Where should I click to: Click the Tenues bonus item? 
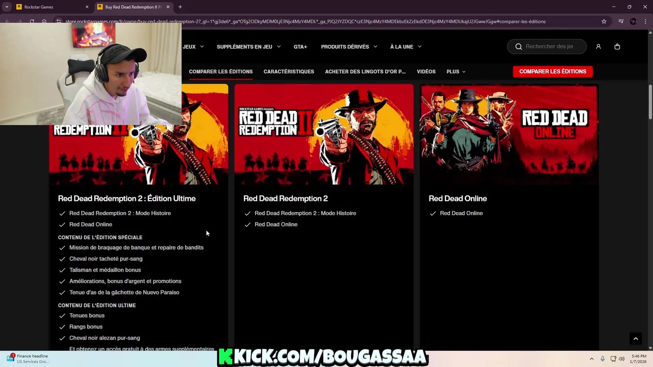(x=87, y=316)
